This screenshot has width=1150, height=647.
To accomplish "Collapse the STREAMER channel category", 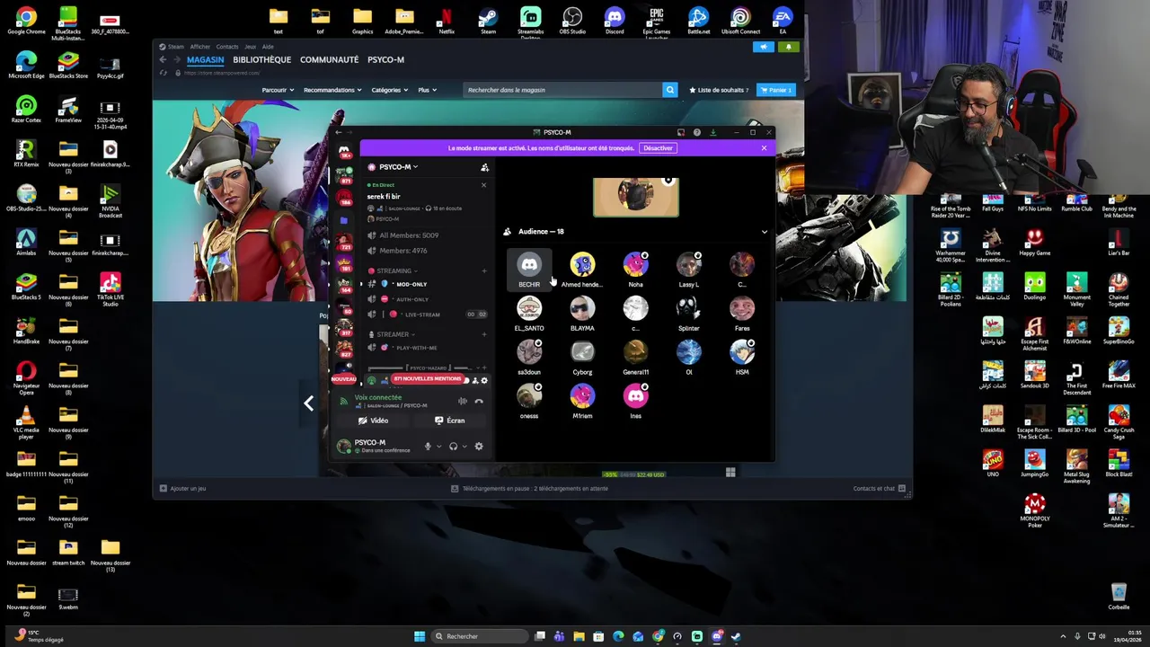I will [x=393, y=334].
